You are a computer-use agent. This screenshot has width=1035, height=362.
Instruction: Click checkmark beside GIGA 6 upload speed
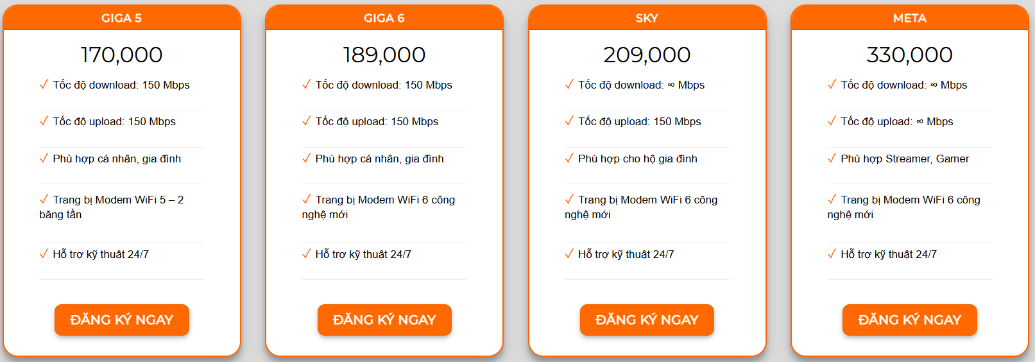click(x=306, y=121)
